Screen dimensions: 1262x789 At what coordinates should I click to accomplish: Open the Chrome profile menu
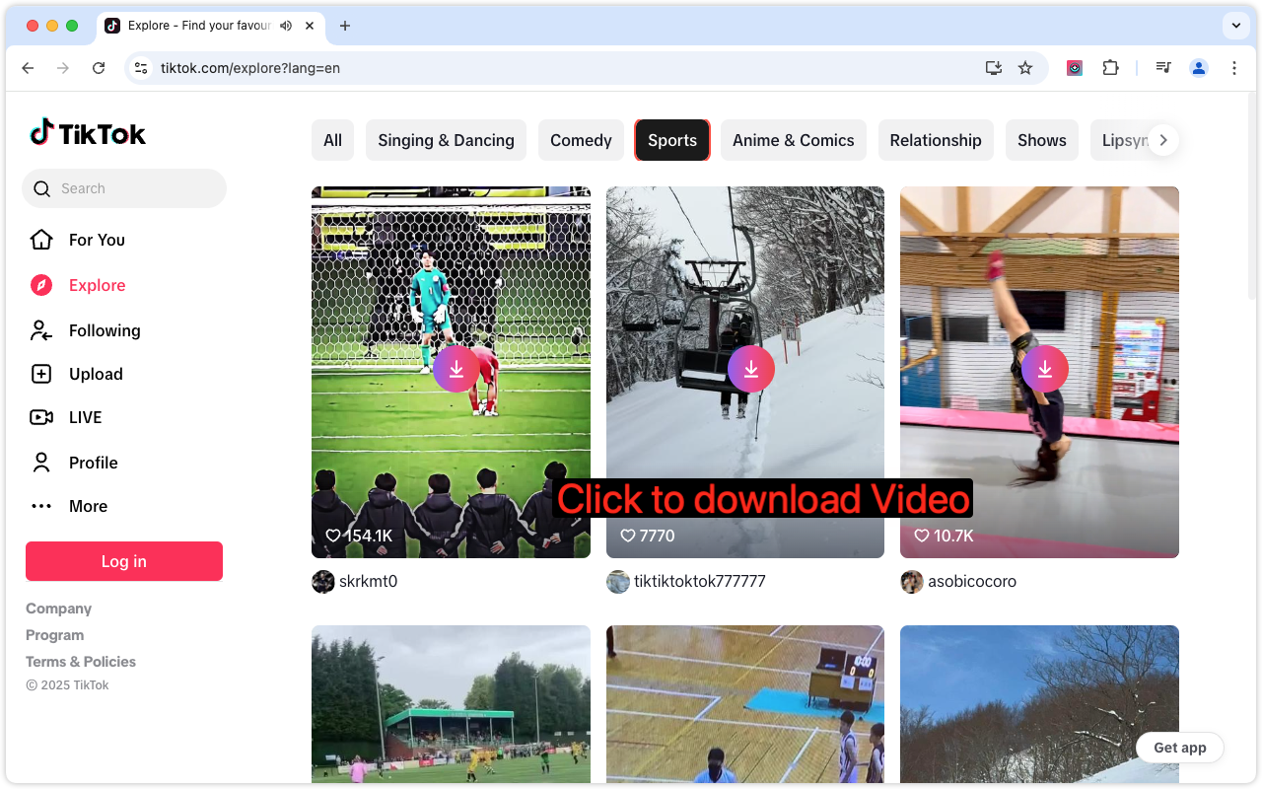tap(1198, 67)
